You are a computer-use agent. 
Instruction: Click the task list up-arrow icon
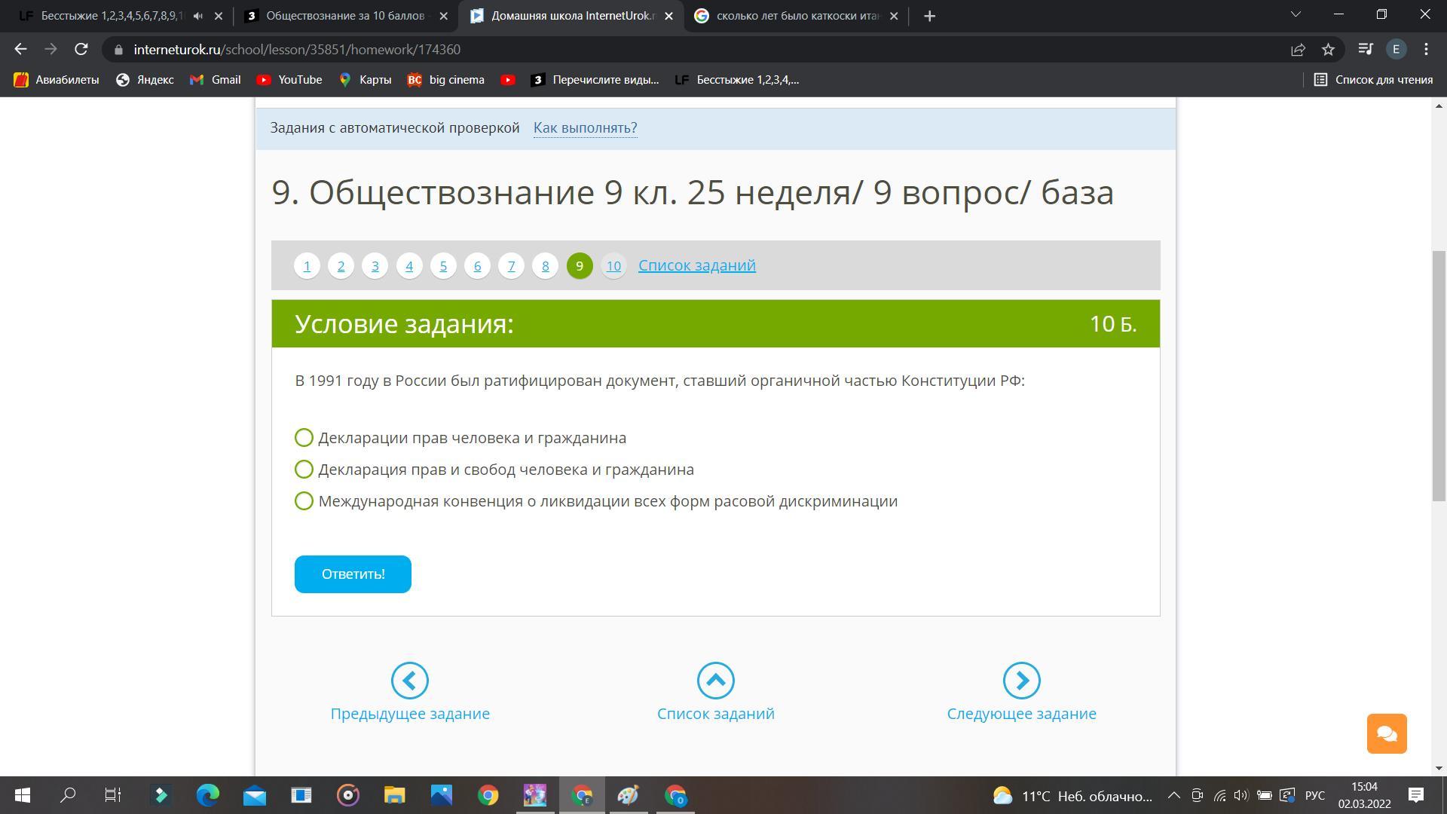pos(715,681)
